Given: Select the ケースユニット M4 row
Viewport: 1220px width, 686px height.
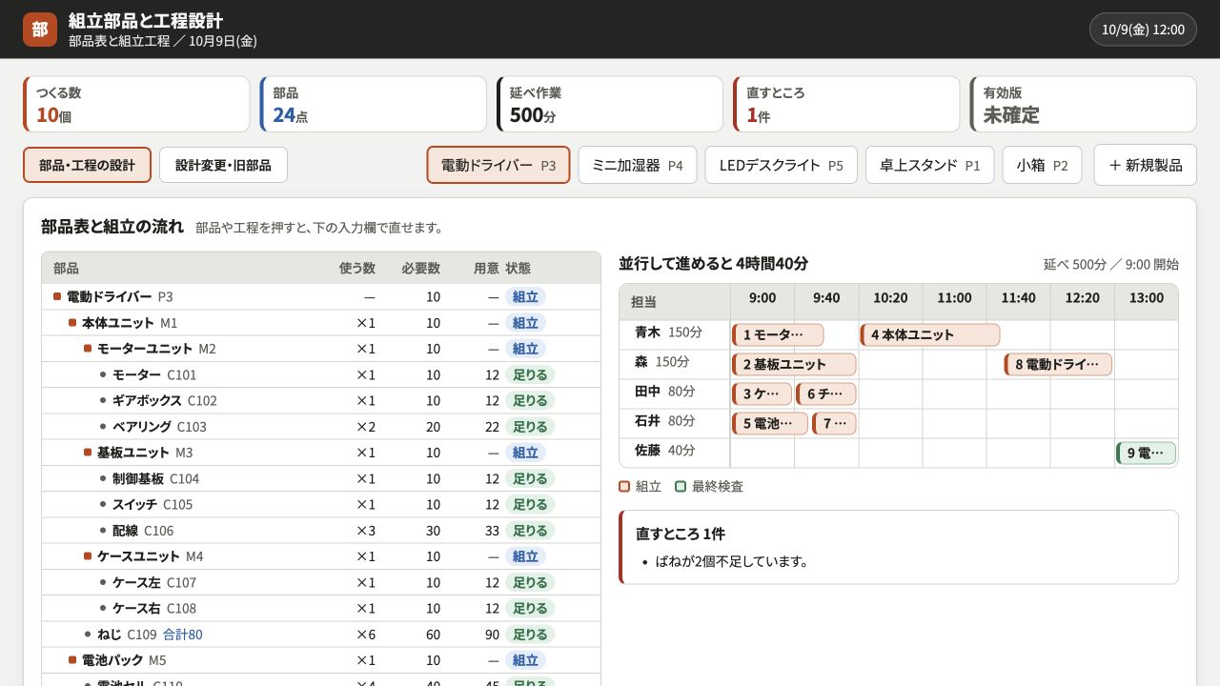Looking at the screenshot, I should pos(321,556).
